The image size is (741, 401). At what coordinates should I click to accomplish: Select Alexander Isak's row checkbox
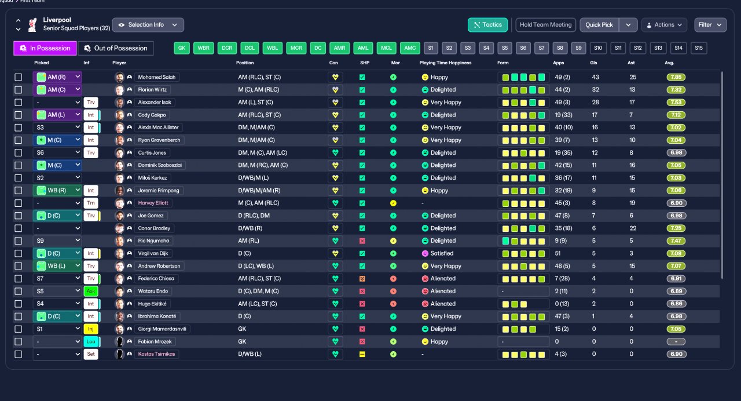[x=19, y=103]
